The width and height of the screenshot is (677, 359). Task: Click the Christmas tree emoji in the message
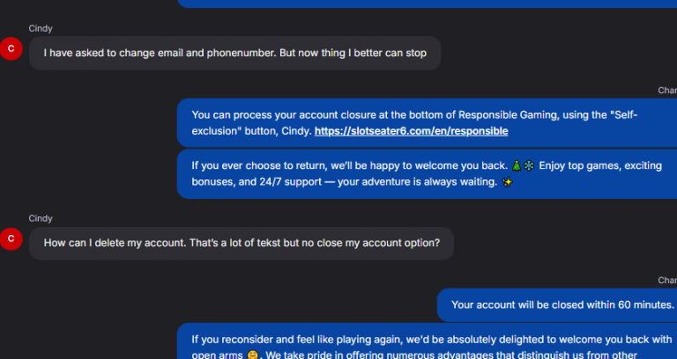click(517, 165)
